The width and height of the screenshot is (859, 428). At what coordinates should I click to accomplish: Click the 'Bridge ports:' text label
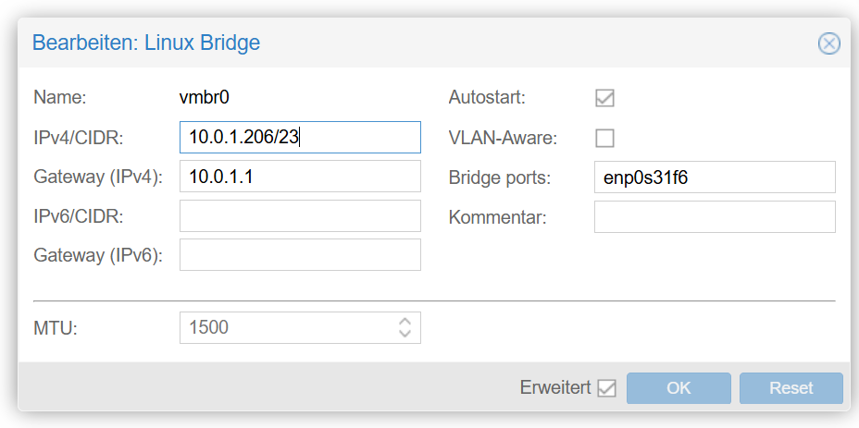tap(499, 177)
